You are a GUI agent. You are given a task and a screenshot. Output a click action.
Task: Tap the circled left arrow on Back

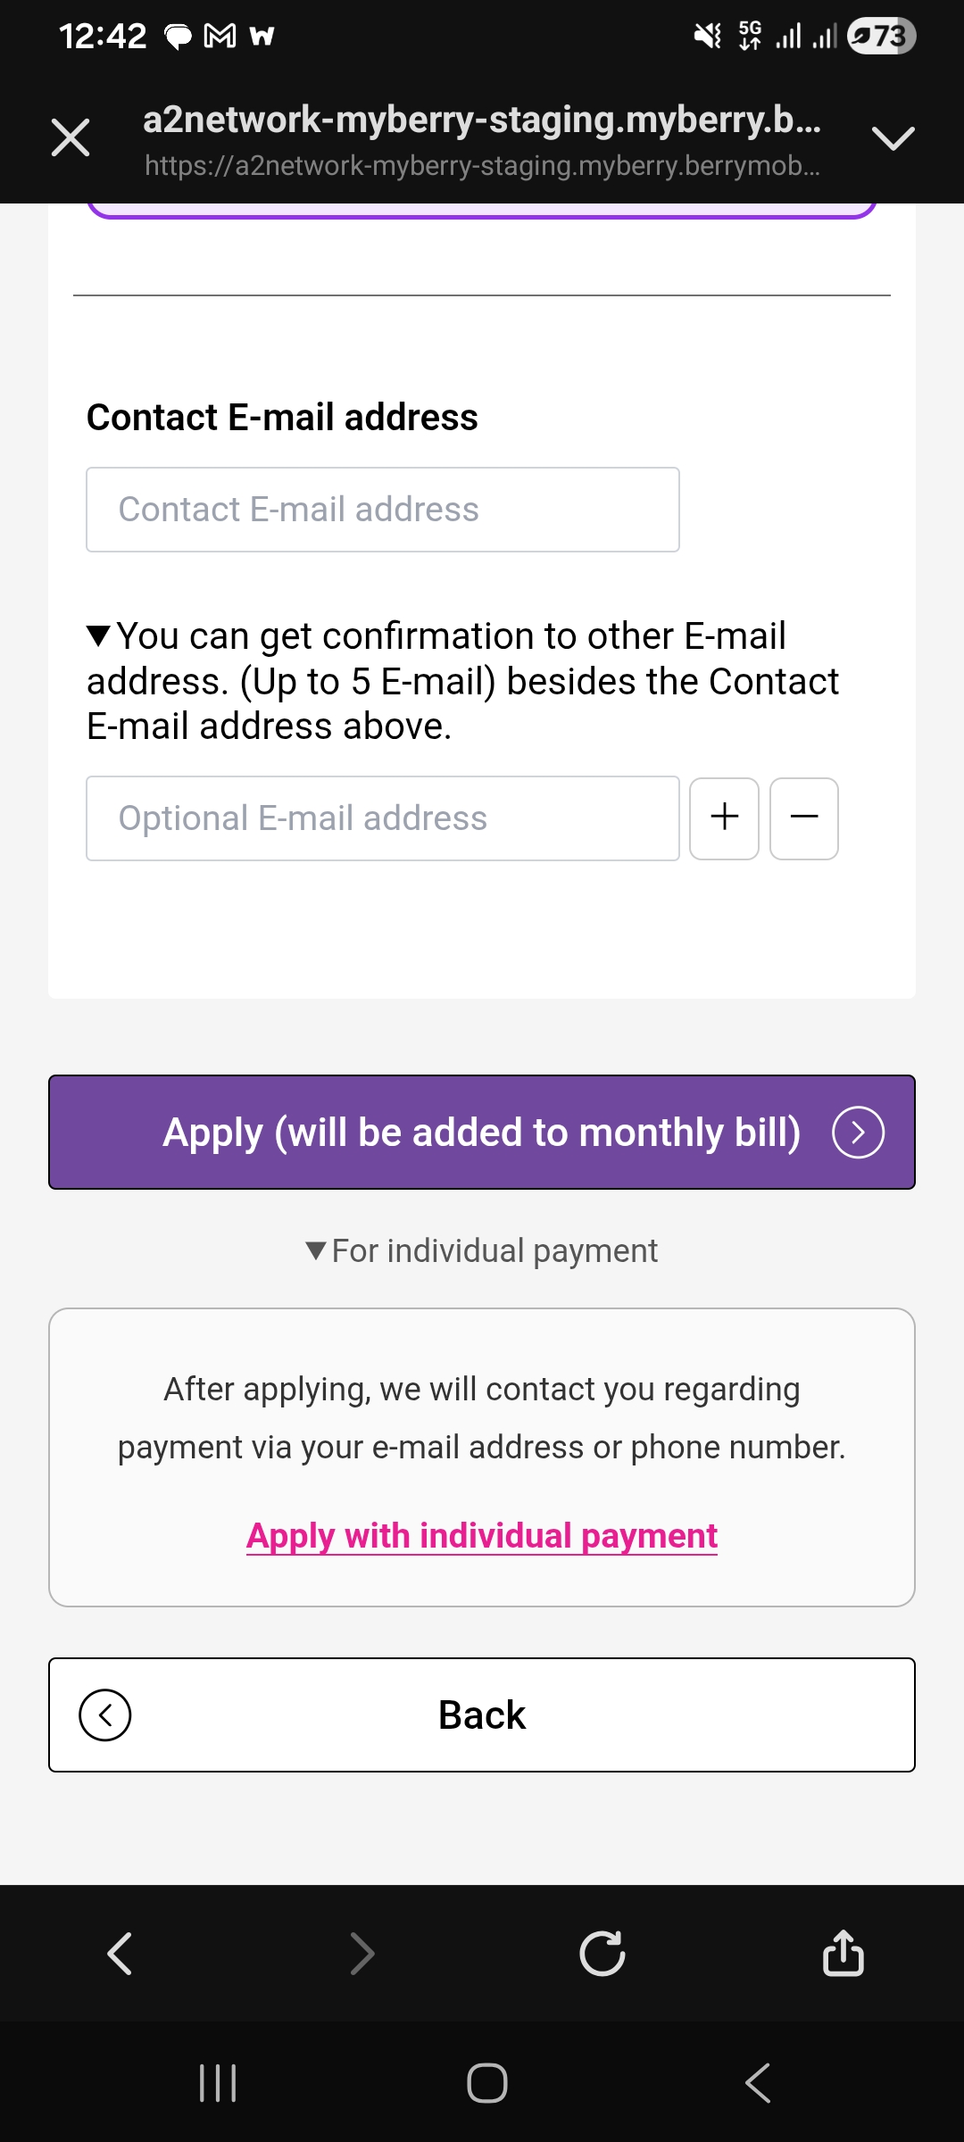[x=105, y=1714]
